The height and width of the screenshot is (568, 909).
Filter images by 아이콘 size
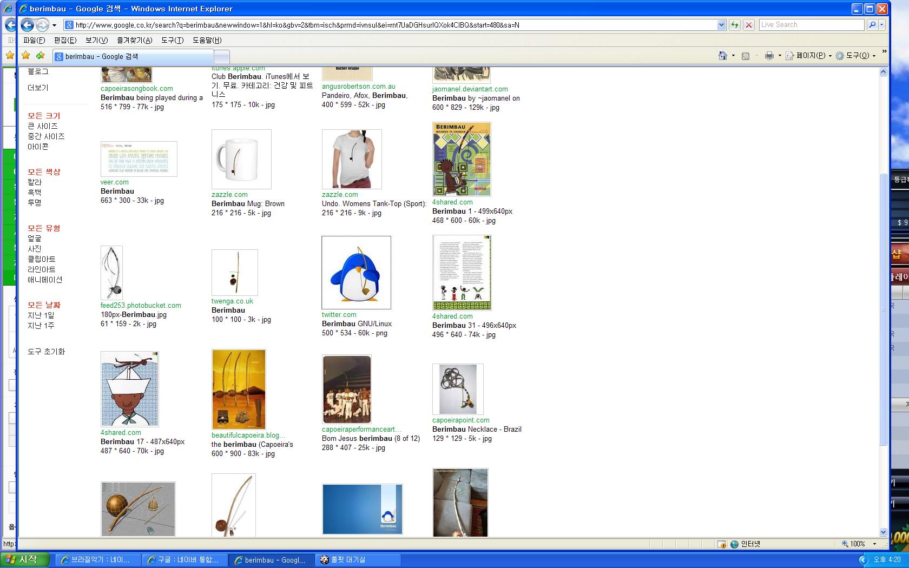click(x=38, y=147)
